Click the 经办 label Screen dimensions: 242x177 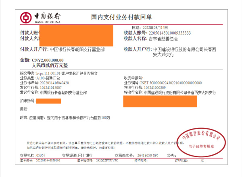point(172,155)
